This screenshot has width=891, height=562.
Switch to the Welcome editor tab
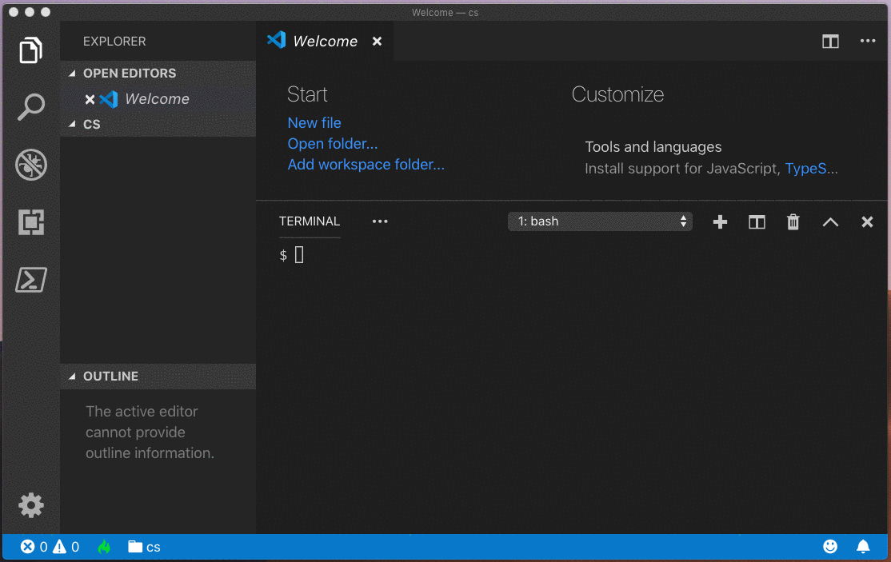point(324,42)
